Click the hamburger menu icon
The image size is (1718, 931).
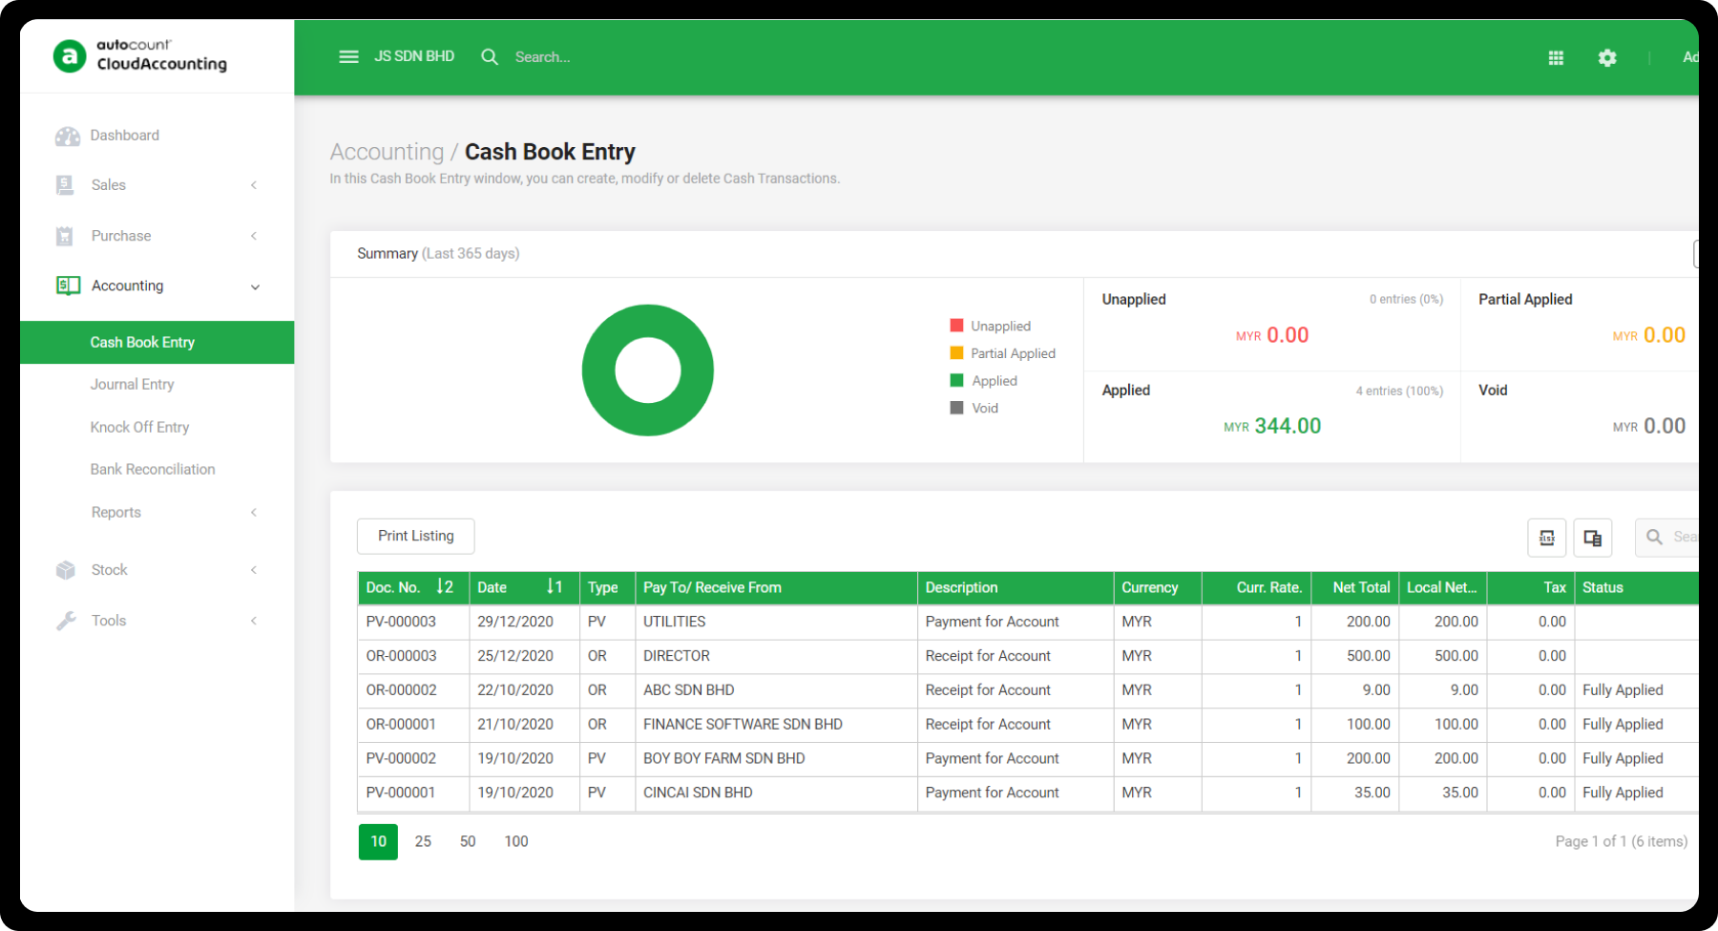point(348,57)
